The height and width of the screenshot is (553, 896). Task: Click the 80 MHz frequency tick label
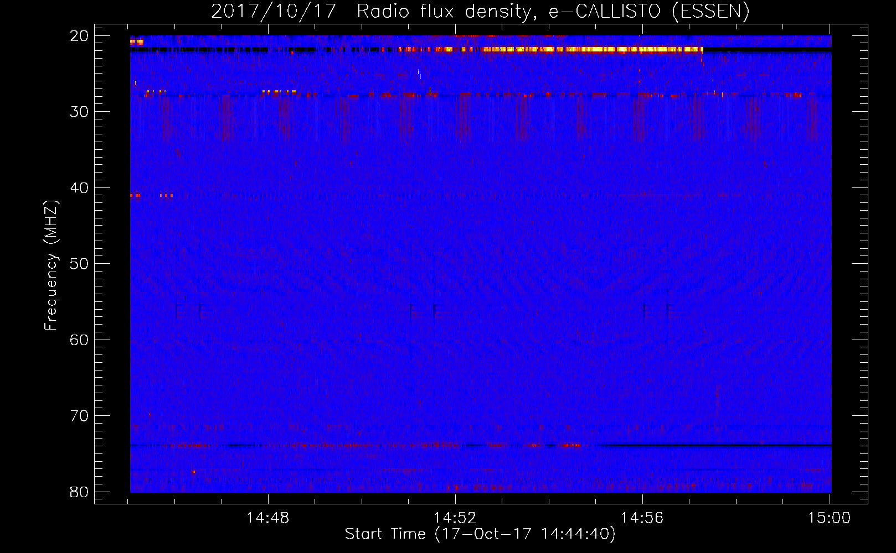coord(80,492)
